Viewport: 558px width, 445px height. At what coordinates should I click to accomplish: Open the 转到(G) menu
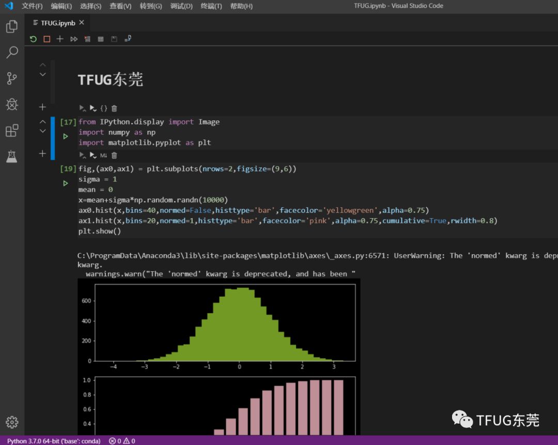click(x=151, y=6)
